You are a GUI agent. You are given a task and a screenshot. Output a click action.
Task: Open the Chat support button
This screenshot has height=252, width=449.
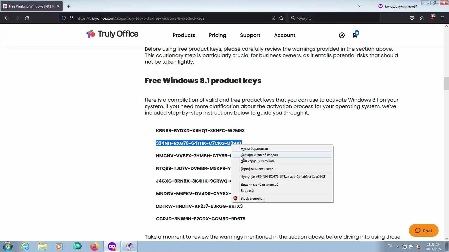(x=423, y=230)
